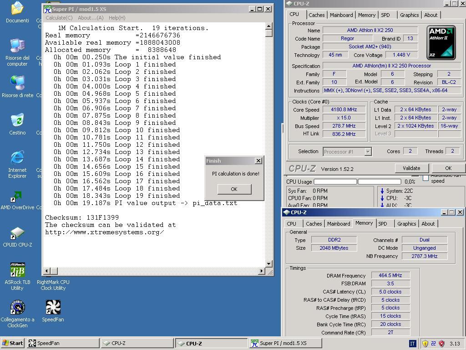The height and width of the screenshot is (350, 466).
Task: Click Core Speed value 4180.8 MHz
Action: [344, 109]
